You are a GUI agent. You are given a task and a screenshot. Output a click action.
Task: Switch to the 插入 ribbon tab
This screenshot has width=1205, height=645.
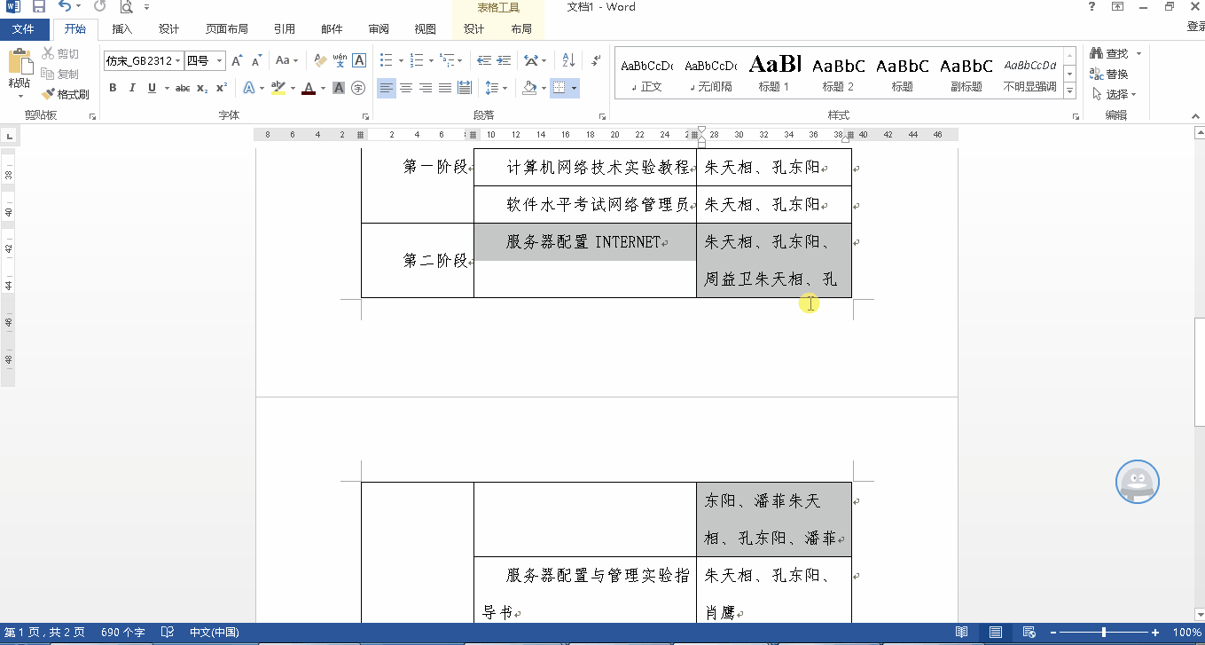coord(121,28)
